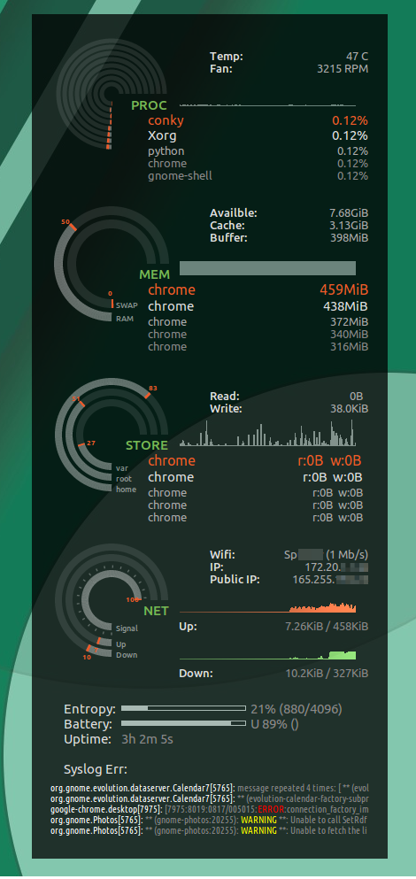416x879 pixels.
Task: Click the orange upload speed graph
Action: pos(267,607)
